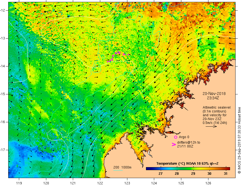The width and height of the screenshot is (241, 186).
Task: Click the date label 20-Nov-2018
Action: 214,94
